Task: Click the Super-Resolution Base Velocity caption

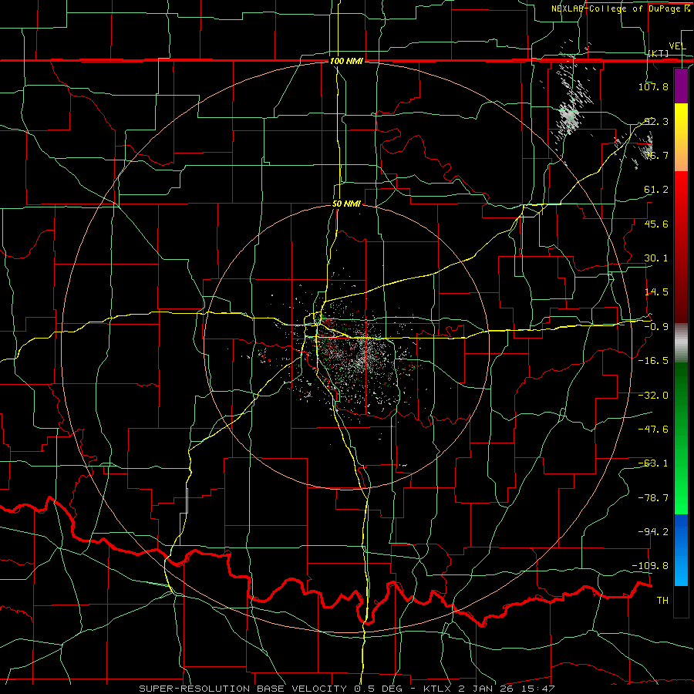Action: [346, 689]
